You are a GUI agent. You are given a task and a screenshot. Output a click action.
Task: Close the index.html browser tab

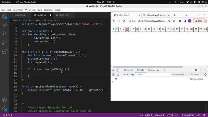(x=139, y=15)
